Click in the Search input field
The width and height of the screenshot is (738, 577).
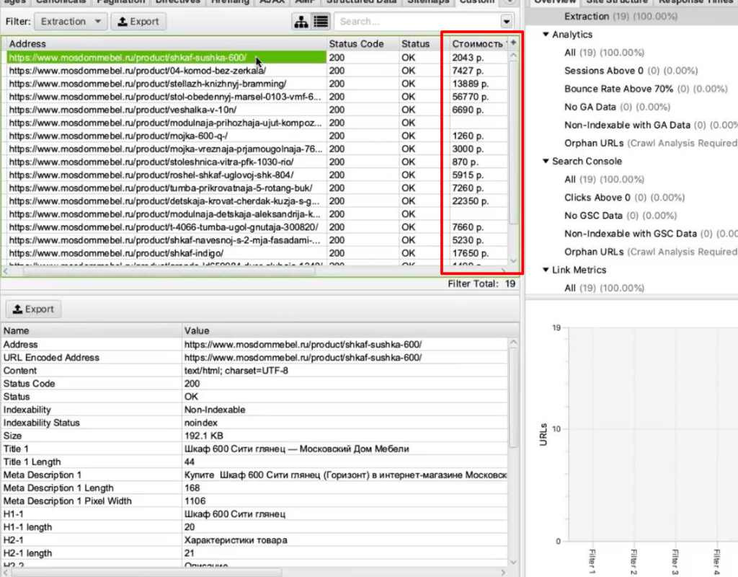point(418,22)
